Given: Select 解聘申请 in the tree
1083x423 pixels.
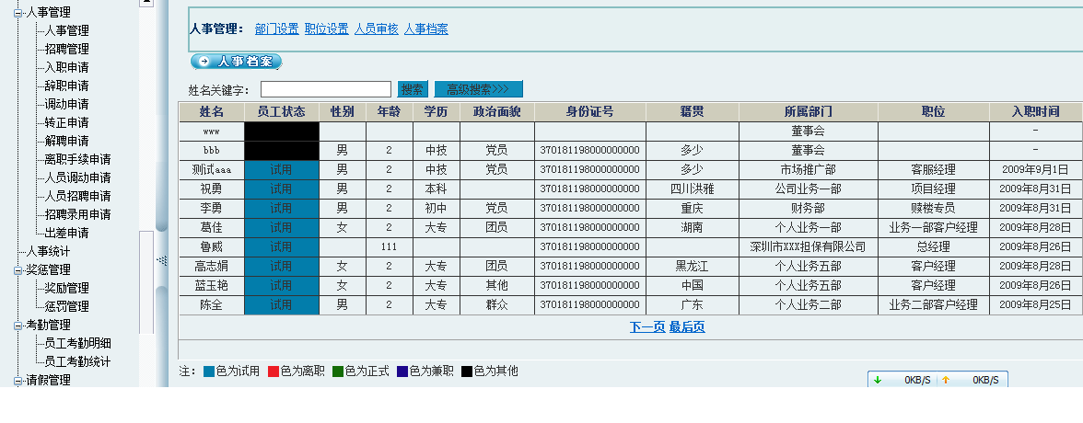Looking at the screenshot, I should 67,141.
